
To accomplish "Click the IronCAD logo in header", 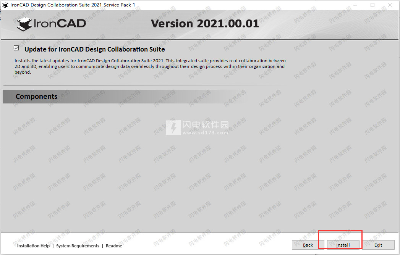I will [52, 24].
